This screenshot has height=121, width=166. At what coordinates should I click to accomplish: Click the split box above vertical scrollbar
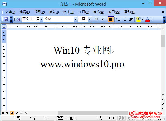(163, 25)
